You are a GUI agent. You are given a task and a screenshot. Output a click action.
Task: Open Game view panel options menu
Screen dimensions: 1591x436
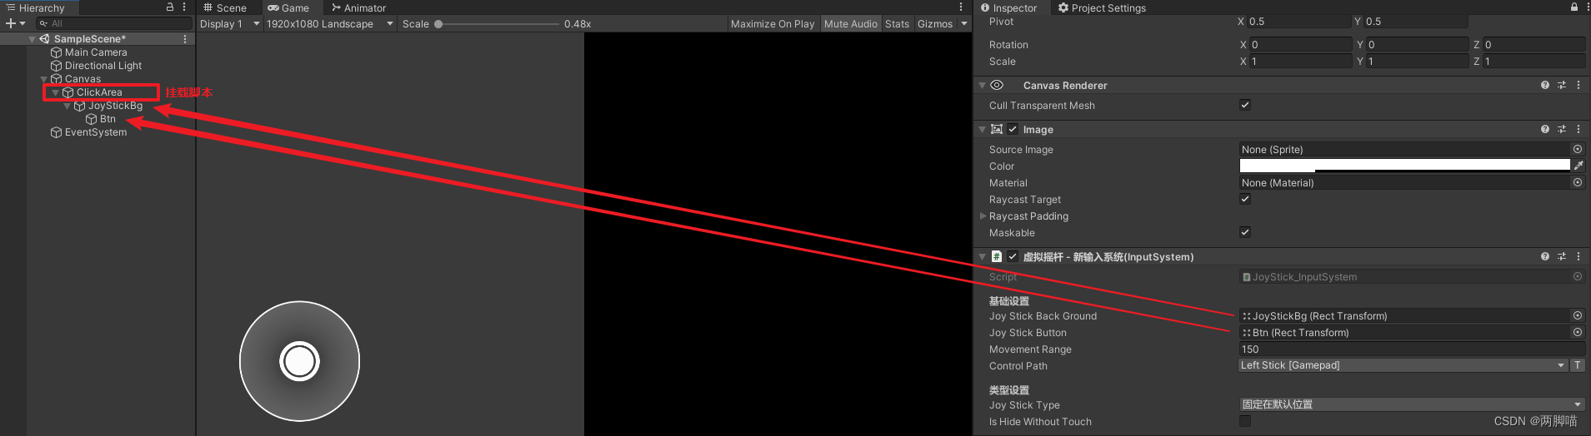961,7
